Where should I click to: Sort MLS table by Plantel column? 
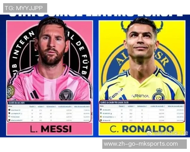(x=32, y=106)
